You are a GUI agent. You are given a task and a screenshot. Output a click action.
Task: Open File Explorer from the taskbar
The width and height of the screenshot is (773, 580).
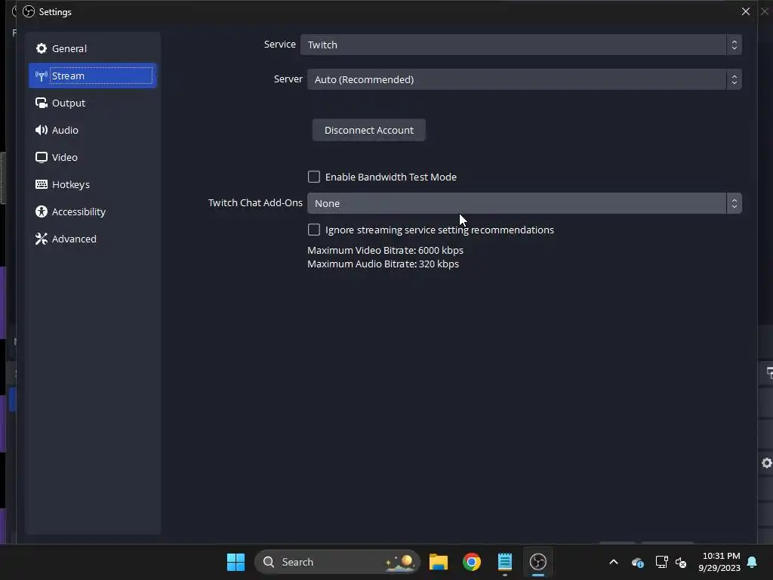pyautogui.click(x=439, y=562)
